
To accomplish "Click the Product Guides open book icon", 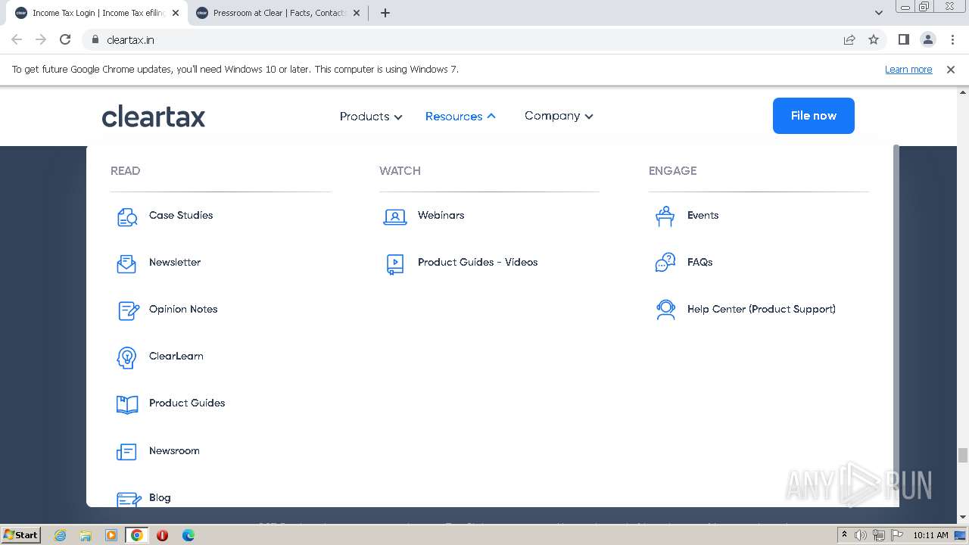I will pyautogui.click(x=127, y=404).
